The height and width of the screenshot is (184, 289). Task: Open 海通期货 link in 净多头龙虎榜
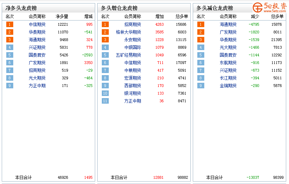tap(37, 40)
